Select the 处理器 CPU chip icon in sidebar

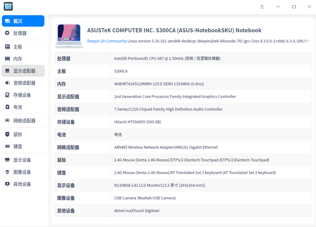point(7,33)
